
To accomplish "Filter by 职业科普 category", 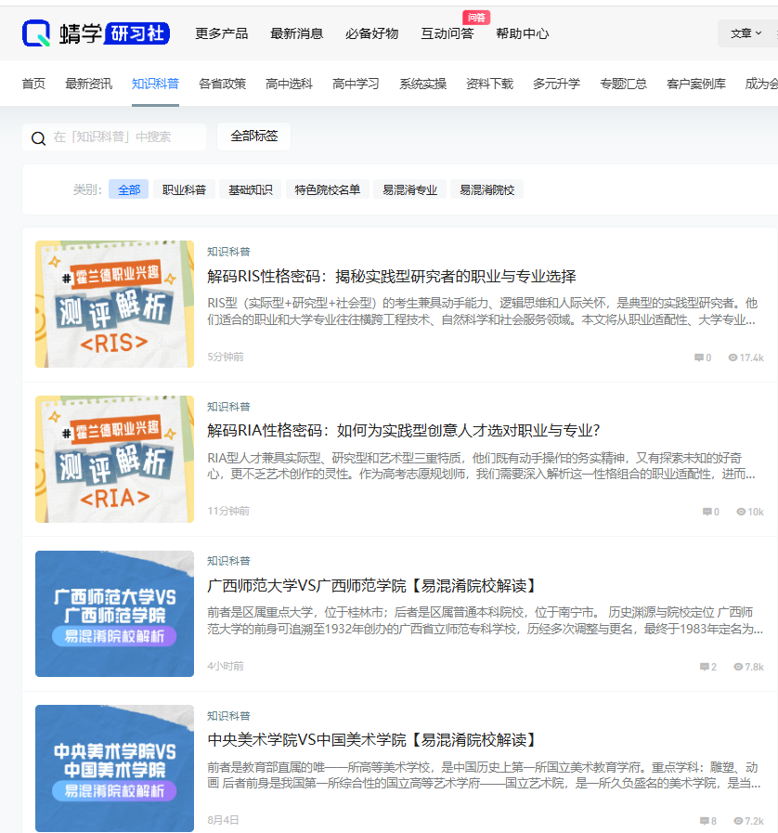I will (184, 189).
